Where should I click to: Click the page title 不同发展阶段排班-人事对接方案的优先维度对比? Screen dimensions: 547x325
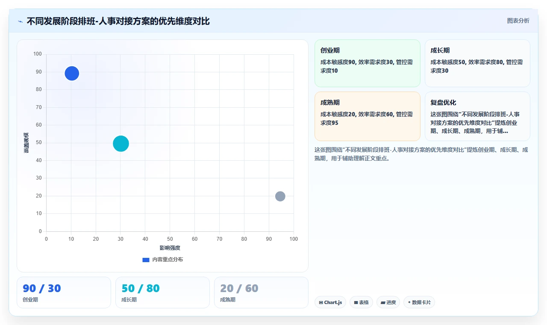click(x=118, y=21)
